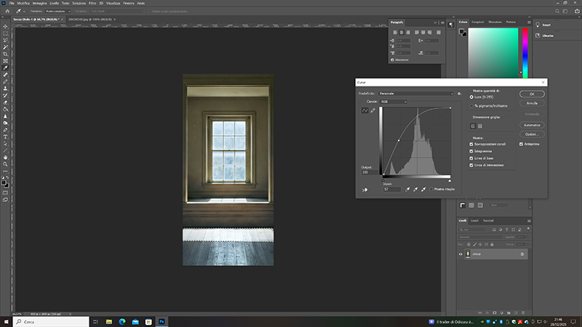Select the Clone Stamp tool
The height and width of the screenshot is (327, 582).
point(5,88)
